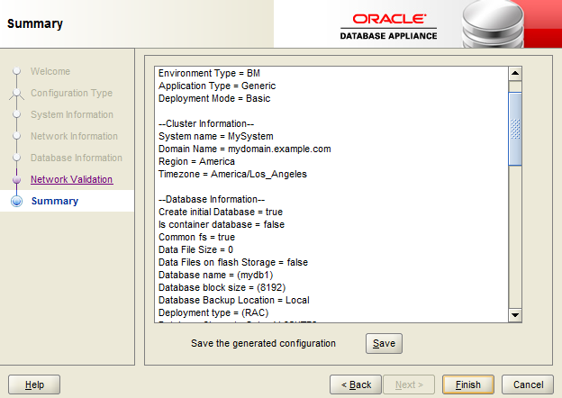
Task: Open the Network Validation step link
Action: point(72,179)
